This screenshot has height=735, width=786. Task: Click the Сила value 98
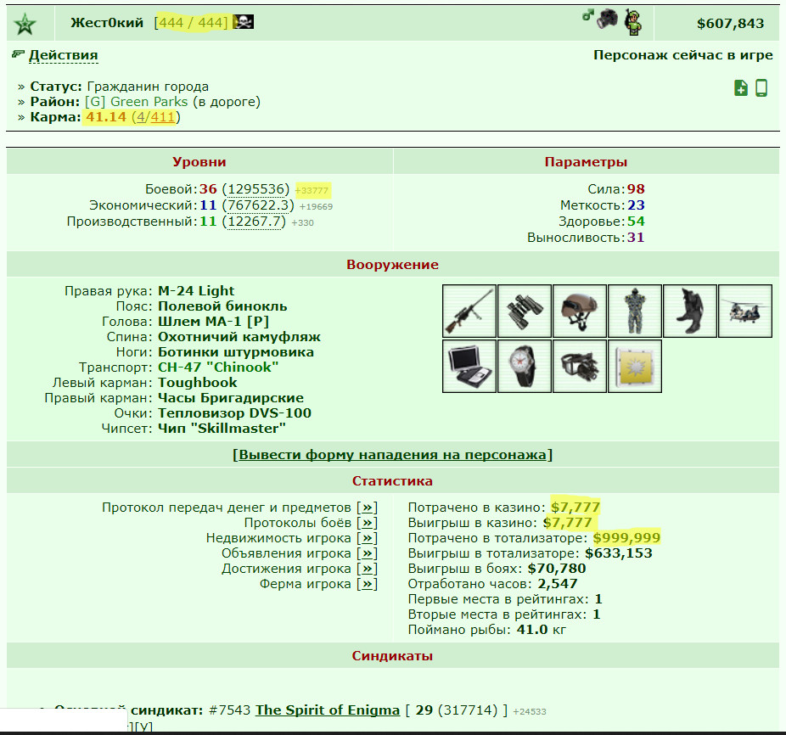636,189
